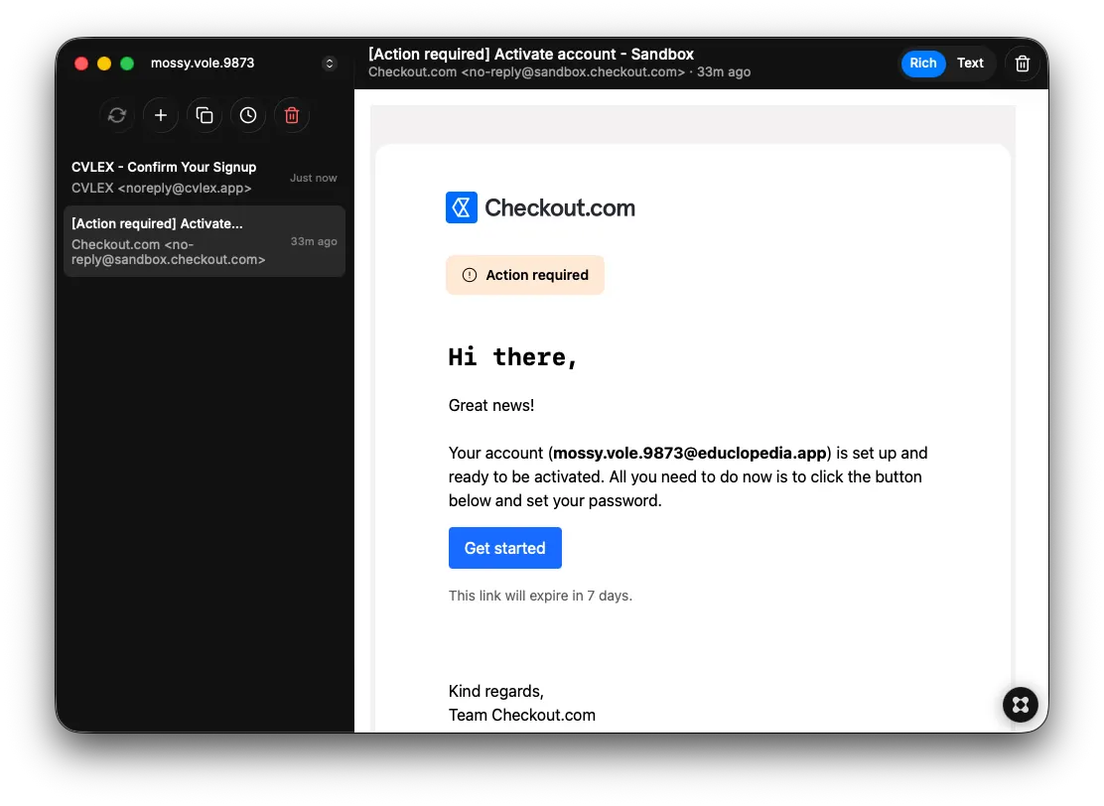
Task: Maximize the window with the green button
Action: [x=127, y=64]
